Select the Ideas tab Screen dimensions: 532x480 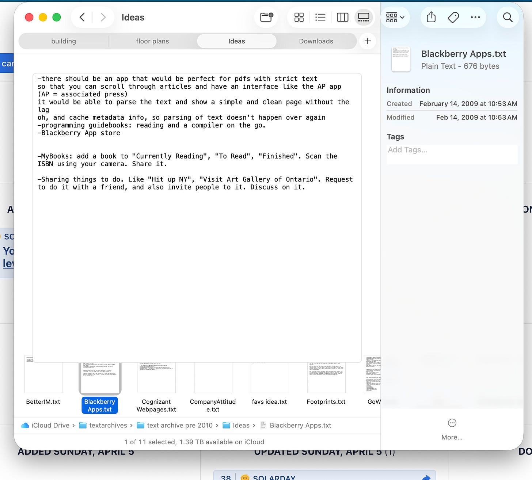(x=237, y=41)
